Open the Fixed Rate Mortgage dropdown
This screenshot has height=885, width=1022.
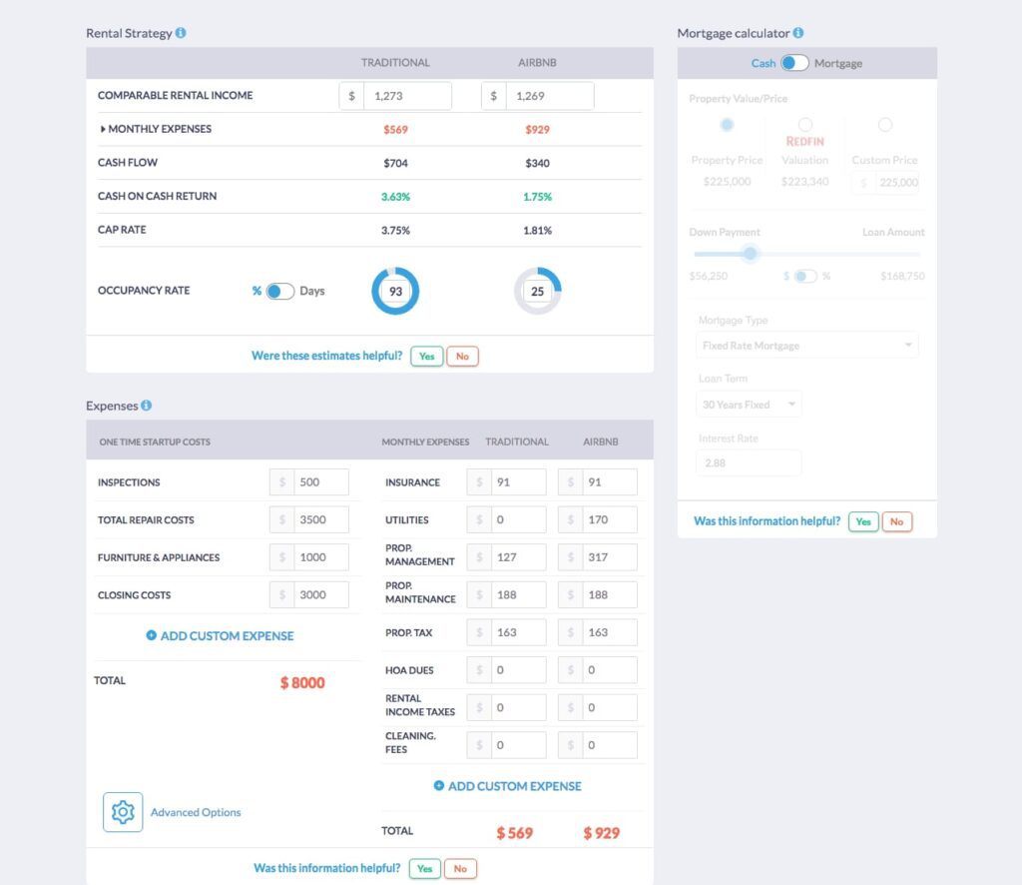(806, 345)
